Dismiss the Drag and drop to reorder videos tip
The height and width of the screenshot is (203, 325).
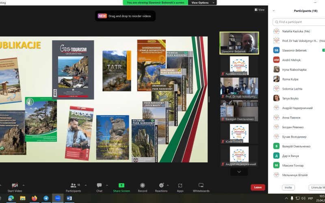(x=125, y=16)
